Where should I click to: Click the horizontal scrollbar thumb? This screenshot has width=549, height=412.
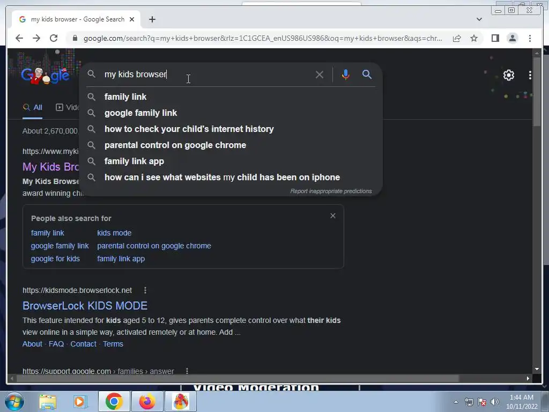[x=238, y=378]
